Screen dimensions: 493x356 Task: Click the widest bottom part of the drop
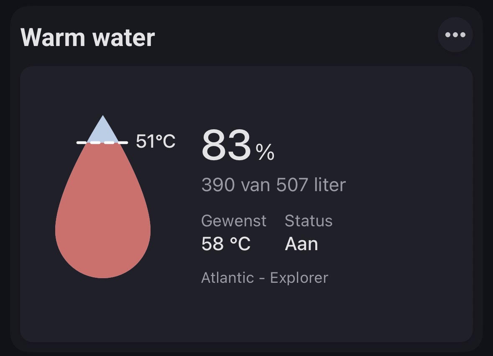[x=103, y=230]
